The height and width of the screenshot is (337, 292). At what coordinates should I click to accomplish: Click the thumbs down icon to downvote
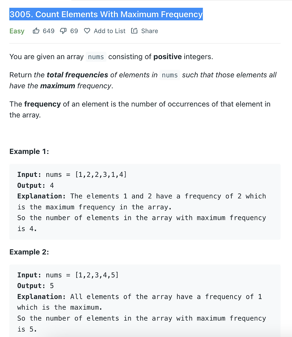click(63, 31)
